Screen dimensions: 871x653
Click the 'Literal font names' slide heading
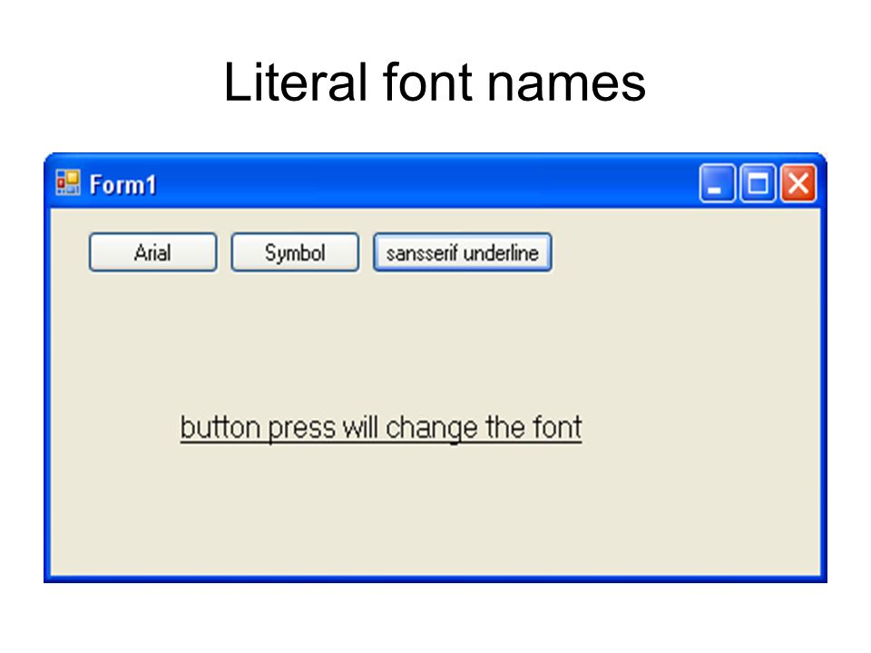[x=435, y=83]
